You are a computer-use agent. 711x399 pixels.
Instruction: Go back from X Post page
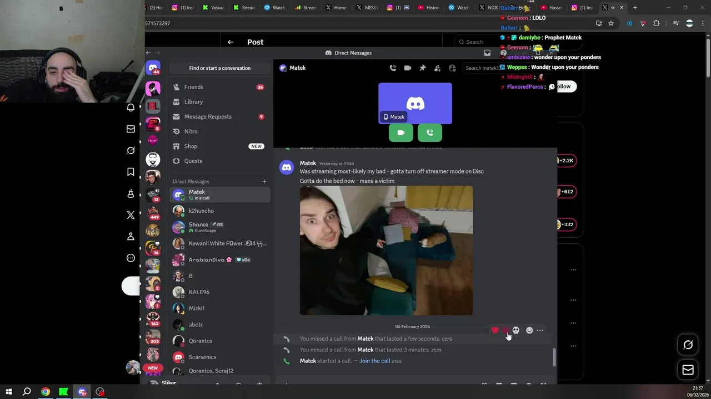point(231,42)
